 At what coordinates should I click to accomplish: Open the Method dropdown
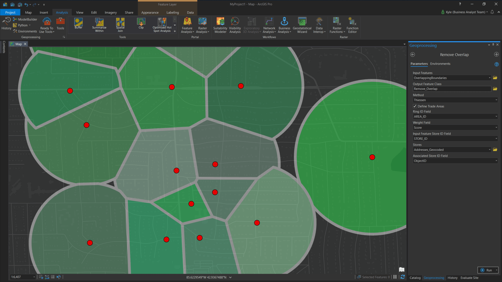[x=496, y=100]
